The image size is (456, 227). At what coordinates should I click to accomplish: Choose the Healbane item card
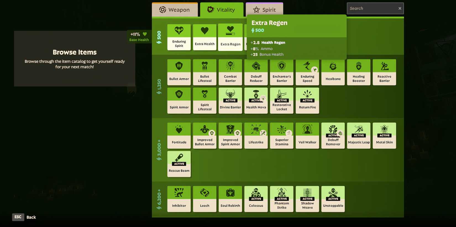(x=333, y=72)
